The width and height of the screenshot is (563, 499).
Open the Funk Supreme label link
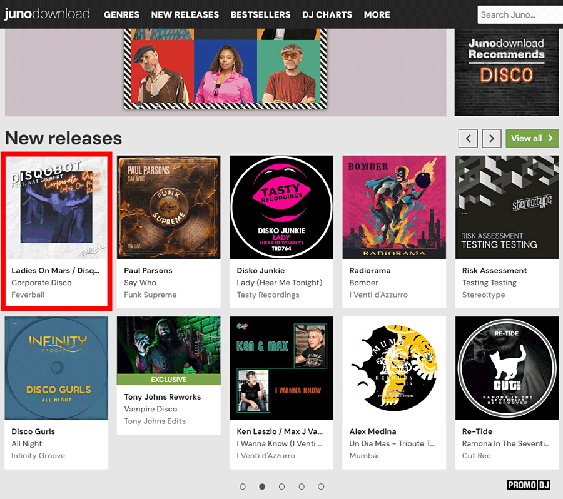coord(150,295)
